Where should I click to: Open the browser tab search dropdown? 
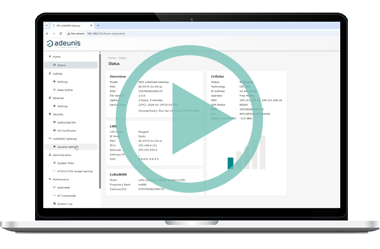coord(47,25)
